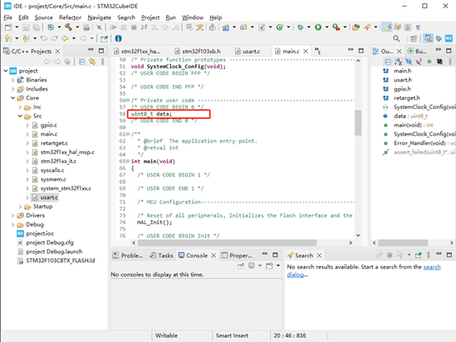
Task: Toggle Hide Static Members in Outline
Action: 419,62
